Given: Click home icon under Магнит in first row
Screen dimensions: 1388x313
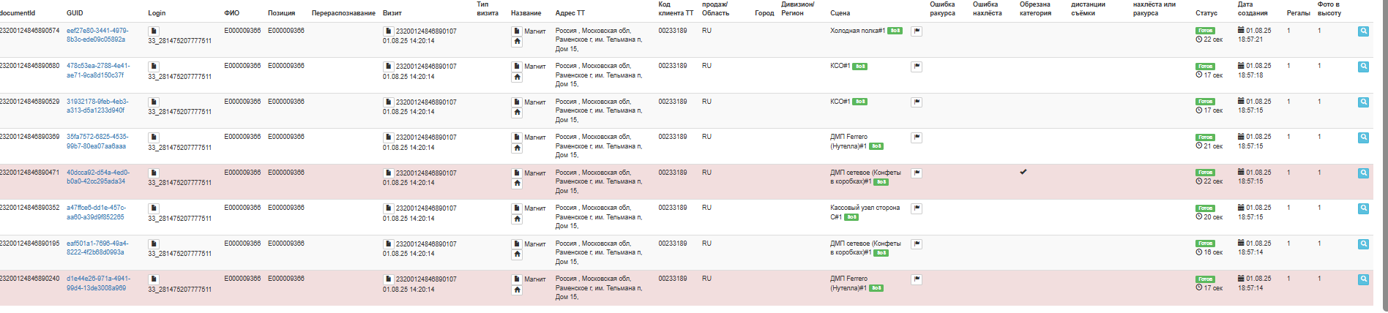Looking at the screenshot, I should coord(517,42).
